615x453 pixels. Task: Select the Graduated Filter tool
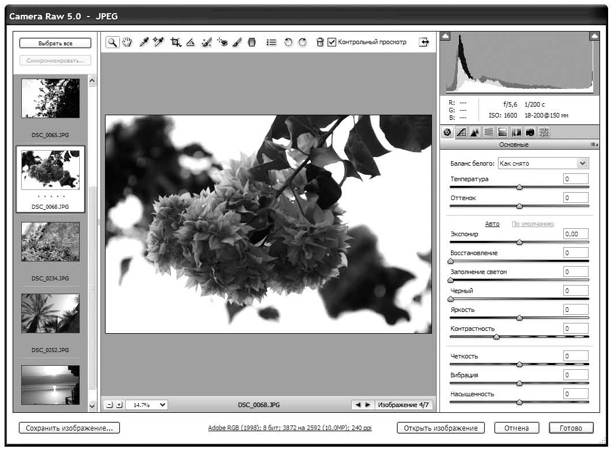(251, 42)
